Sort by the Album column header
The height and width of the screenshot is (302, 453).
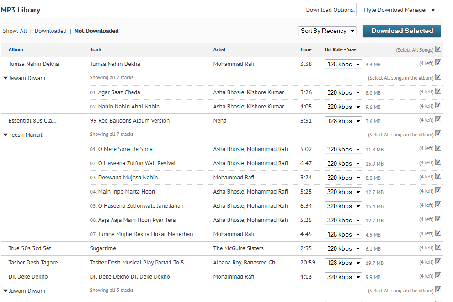pos(16,49)
